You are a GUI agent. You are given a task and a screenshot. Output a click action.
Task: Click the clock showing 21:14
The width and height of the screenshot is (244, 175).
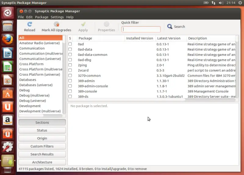231,3
